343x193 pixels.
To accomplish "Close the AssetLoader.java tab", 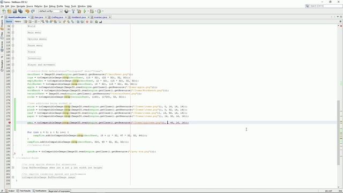I will pos(28,17).
